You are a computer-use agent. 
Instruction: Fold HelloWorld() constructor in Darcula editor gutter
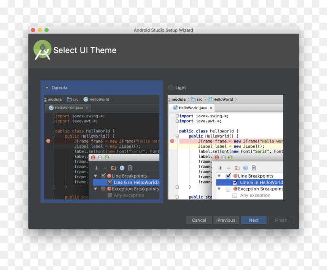pyautogui.click(x=53, y=136)
